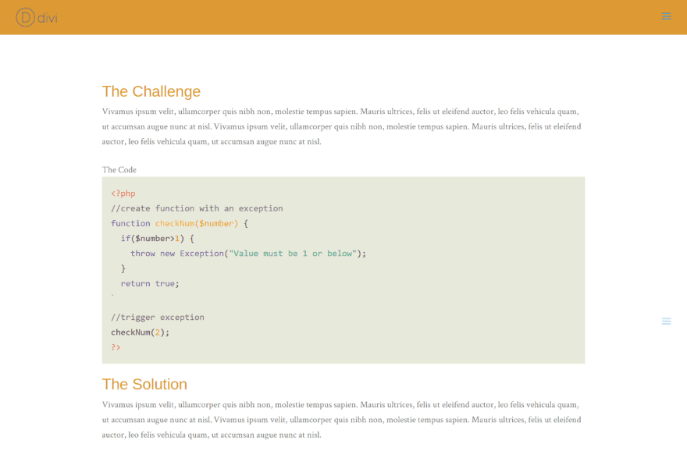
Task: Click the paragraph text under The Challenge
Action: [x=341, y=126]
